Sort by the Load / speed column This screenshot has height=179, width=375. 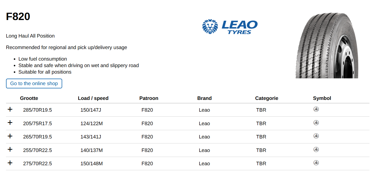tap(93, 98)
